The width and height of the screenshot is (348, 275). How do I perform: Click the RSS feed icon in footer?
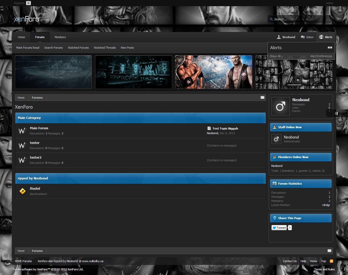[x=331, y=261]
